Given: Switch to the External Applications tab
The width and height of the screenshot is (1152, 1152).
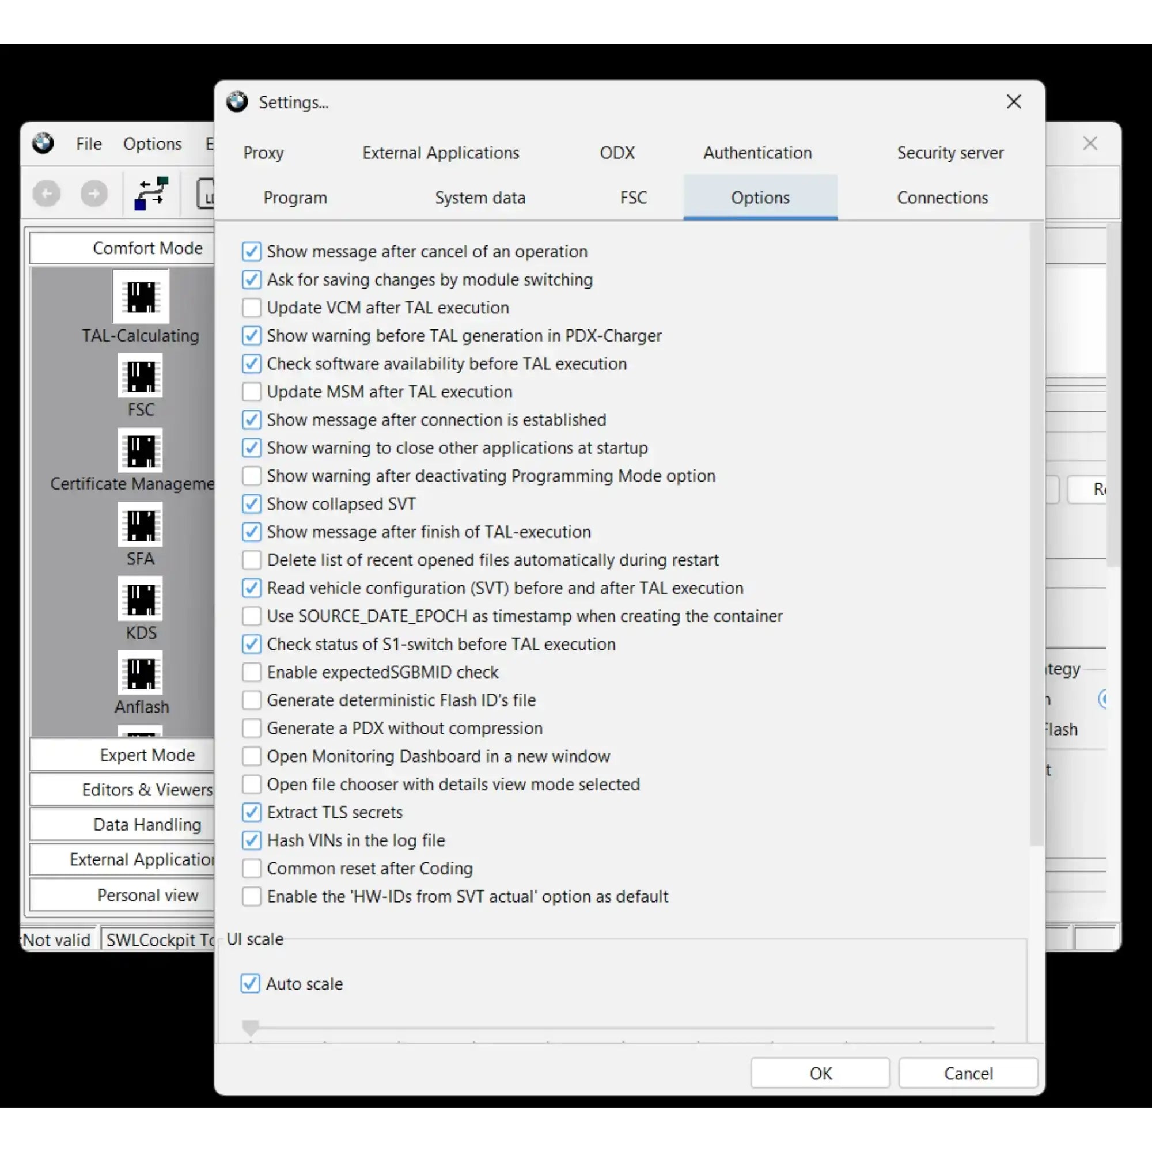Looking at the screenshot, I should tap(441, 153).
